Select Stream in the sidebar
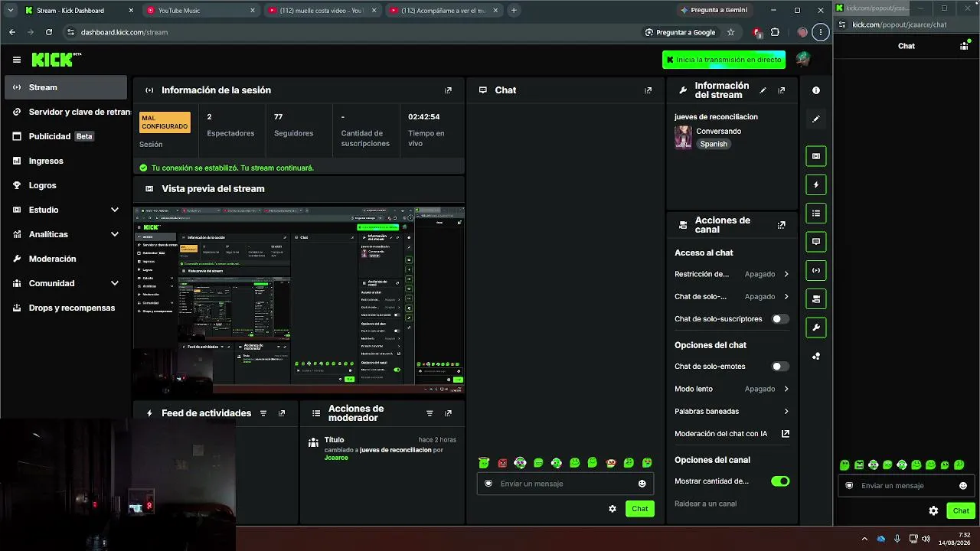Image resolution: width=980 pixels, height=551 pixels. (x=66, y=87)
